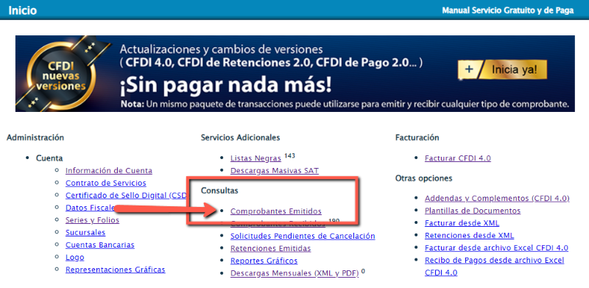Open the Sucursales link

pos(85,232)
